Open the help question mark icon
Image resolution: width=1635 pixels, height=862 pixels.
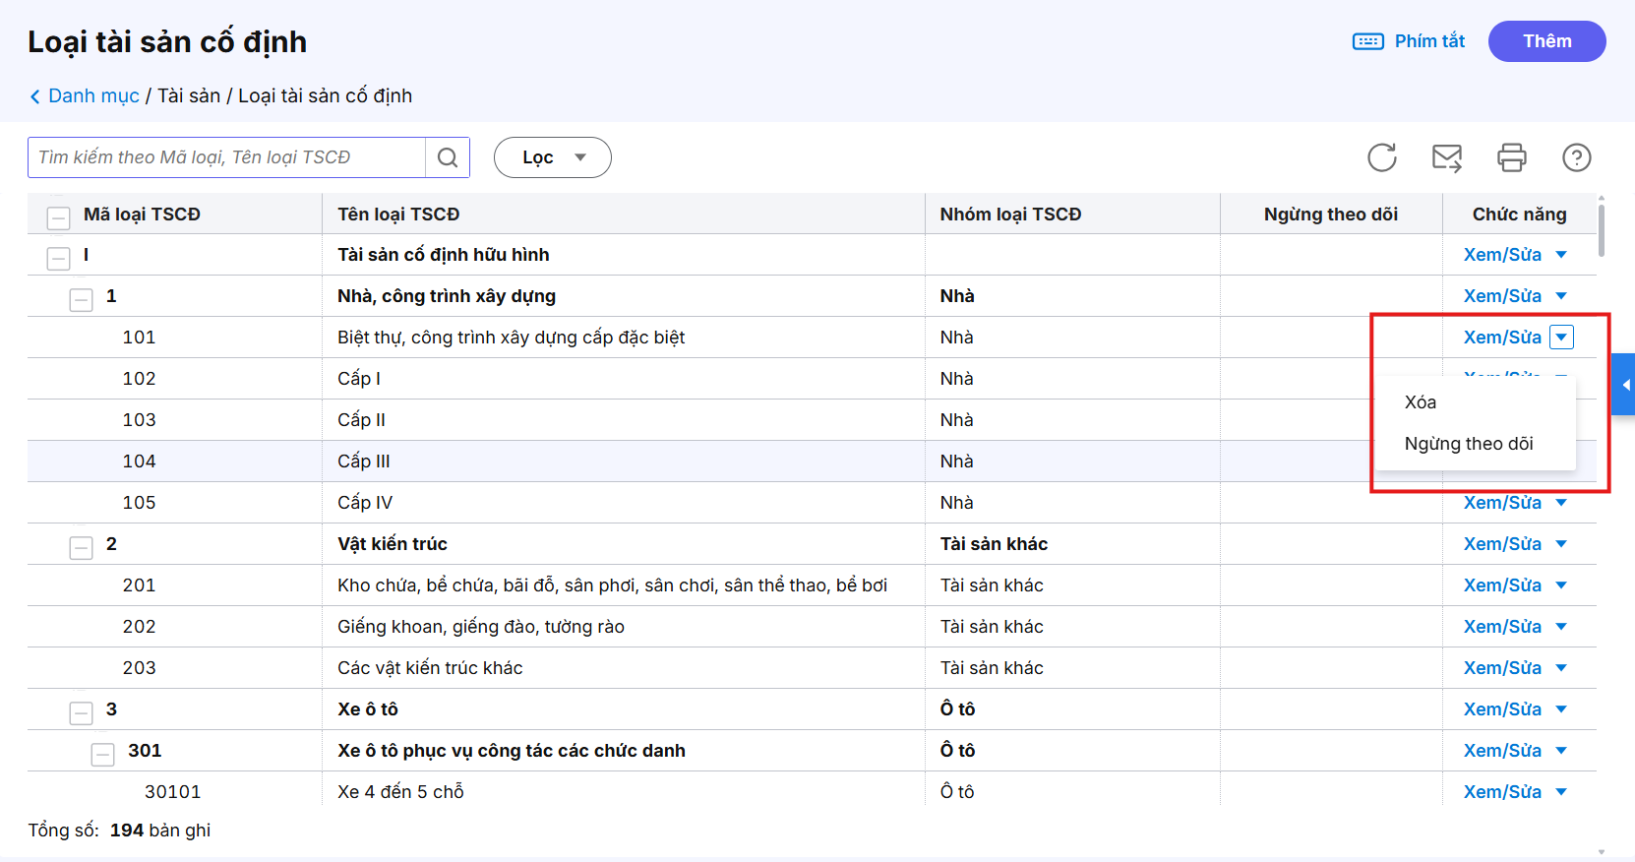click(x=1576, y=157)
